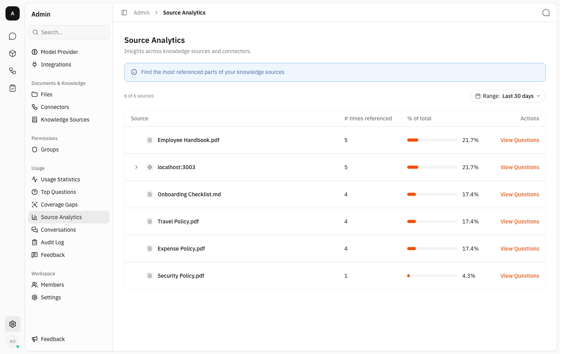Click the % of total column header

(x=419, y=118)
